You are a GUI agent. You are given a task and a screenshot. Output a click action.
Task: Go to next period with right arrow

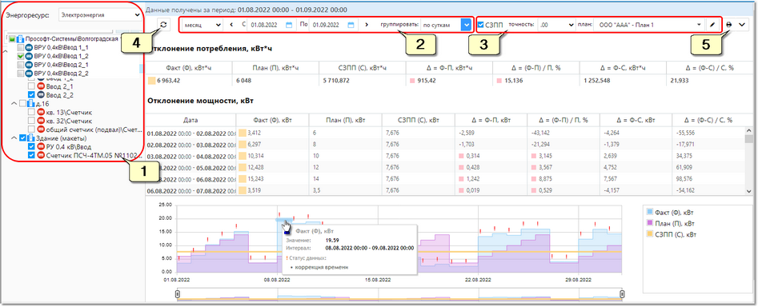coord(367,25)
